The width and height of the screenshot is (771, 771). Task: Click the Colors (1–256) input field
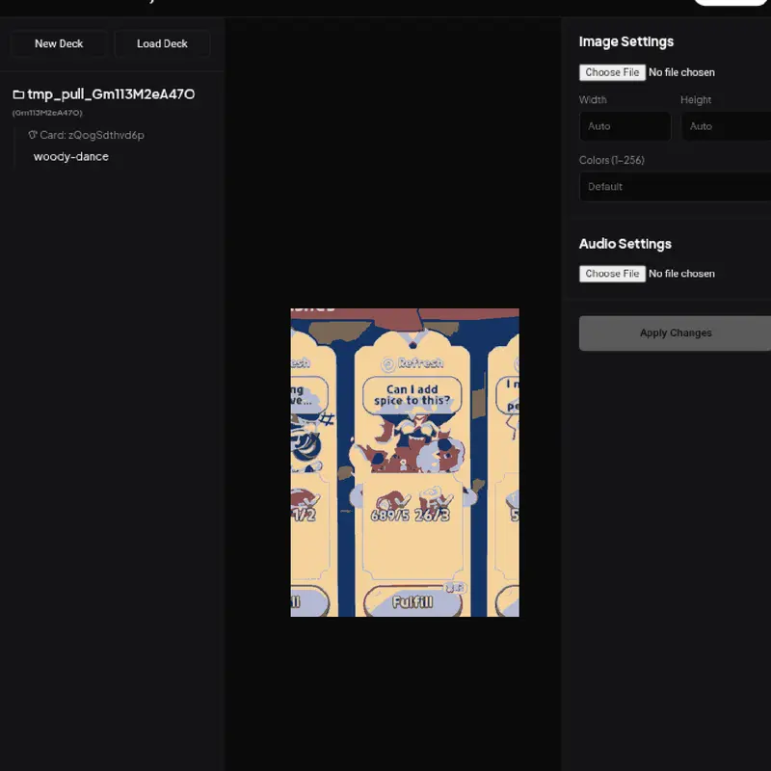coord(676,187)
